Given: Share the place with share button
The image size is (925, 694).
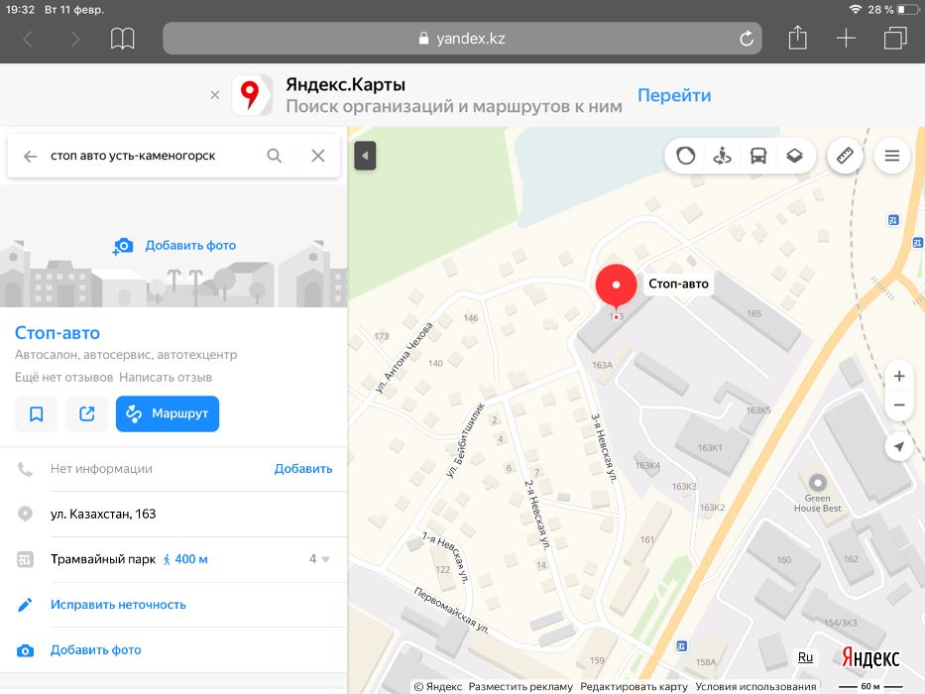Looking at the screenshot, I should click(86, 413).
